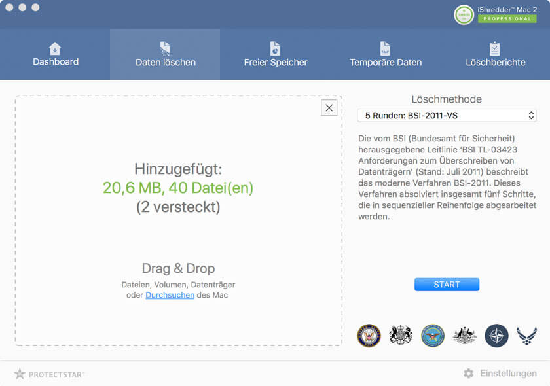Viewport: 550px width, 386px height.
Task: Click the blue START button
Action: click(x=447, y=285)
